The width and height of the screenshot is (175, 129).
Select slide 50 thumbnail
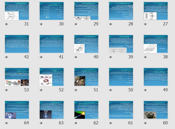coord(121,77)
